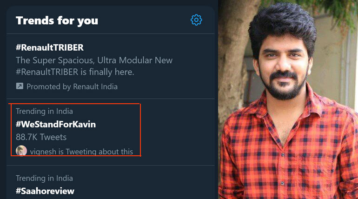Click the "Promoted by Renault India" label
The image size is (358, 199).
[72, 86]
